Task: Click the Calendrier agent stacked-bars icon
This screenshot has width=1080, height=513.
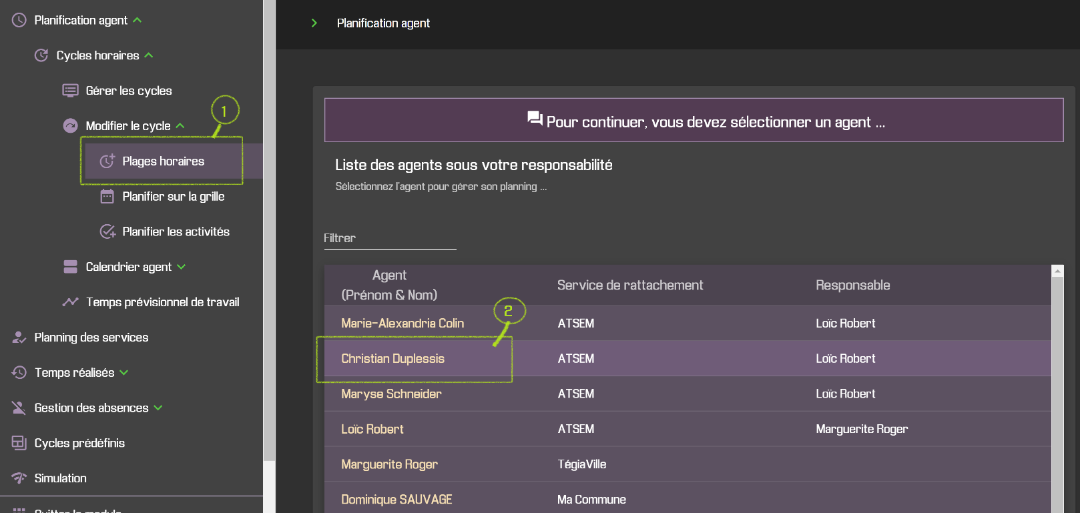Action: coord(70,267)
